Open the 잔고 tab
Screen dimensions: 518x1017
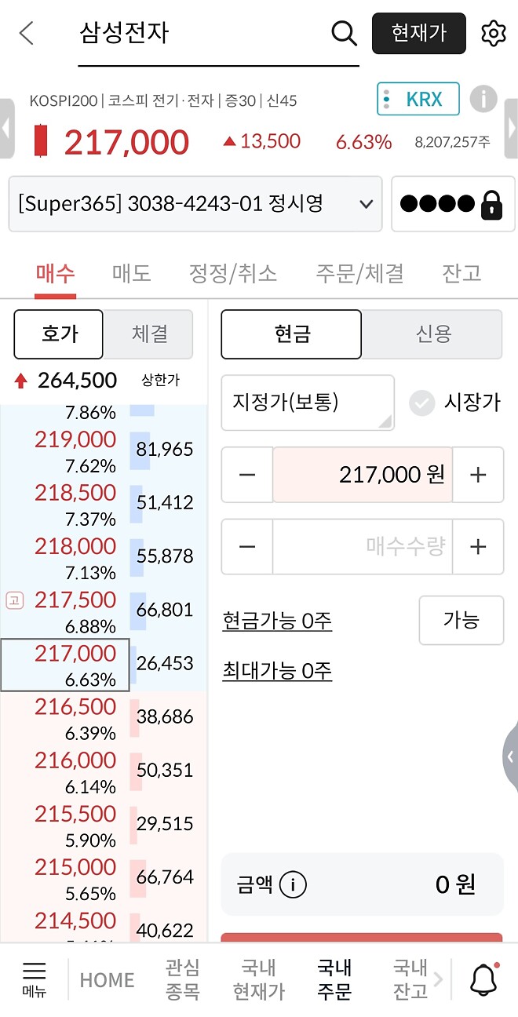point(461,273)
